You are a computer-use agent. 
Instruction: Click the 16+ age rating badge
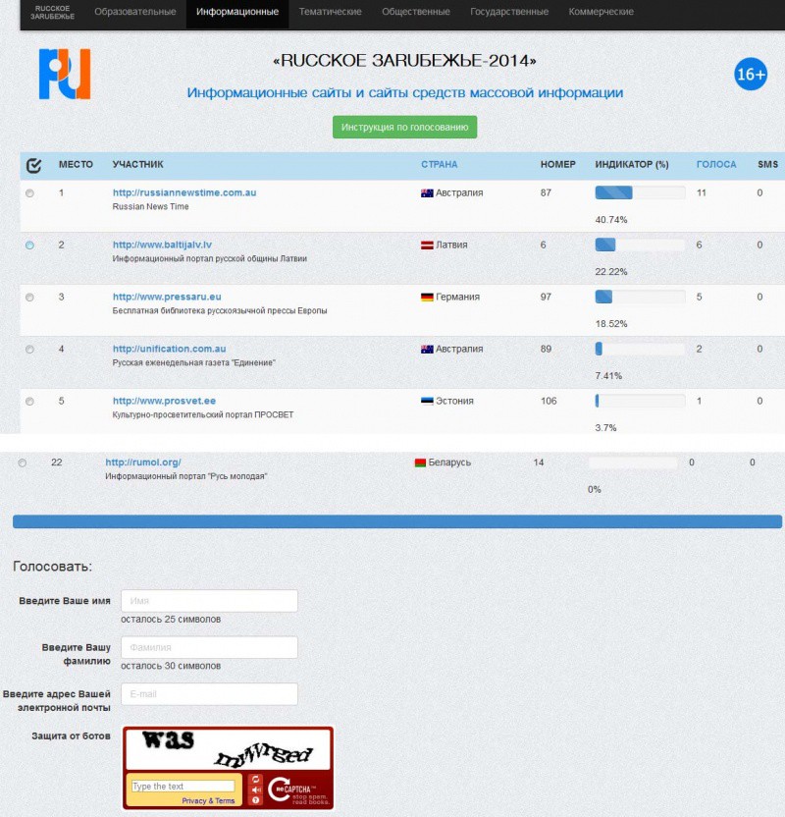point(750,74)
